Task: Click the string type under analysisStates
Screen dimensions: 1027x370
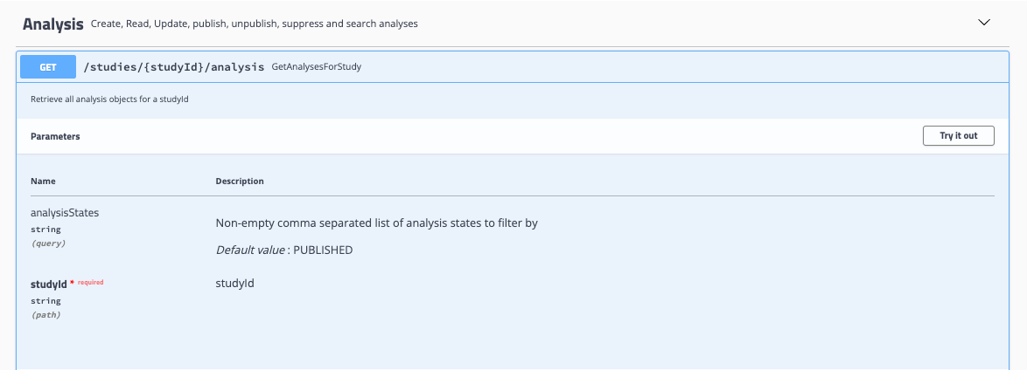Action: 45,230
